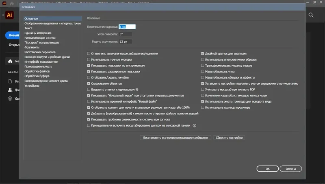Click the trash icon in left sidebar
The height and width of the screenshot is (184, 325).
(10, 99)
